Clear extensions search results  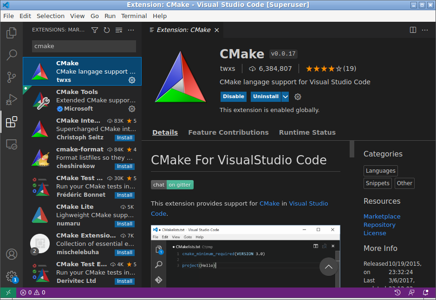(119, 30)
